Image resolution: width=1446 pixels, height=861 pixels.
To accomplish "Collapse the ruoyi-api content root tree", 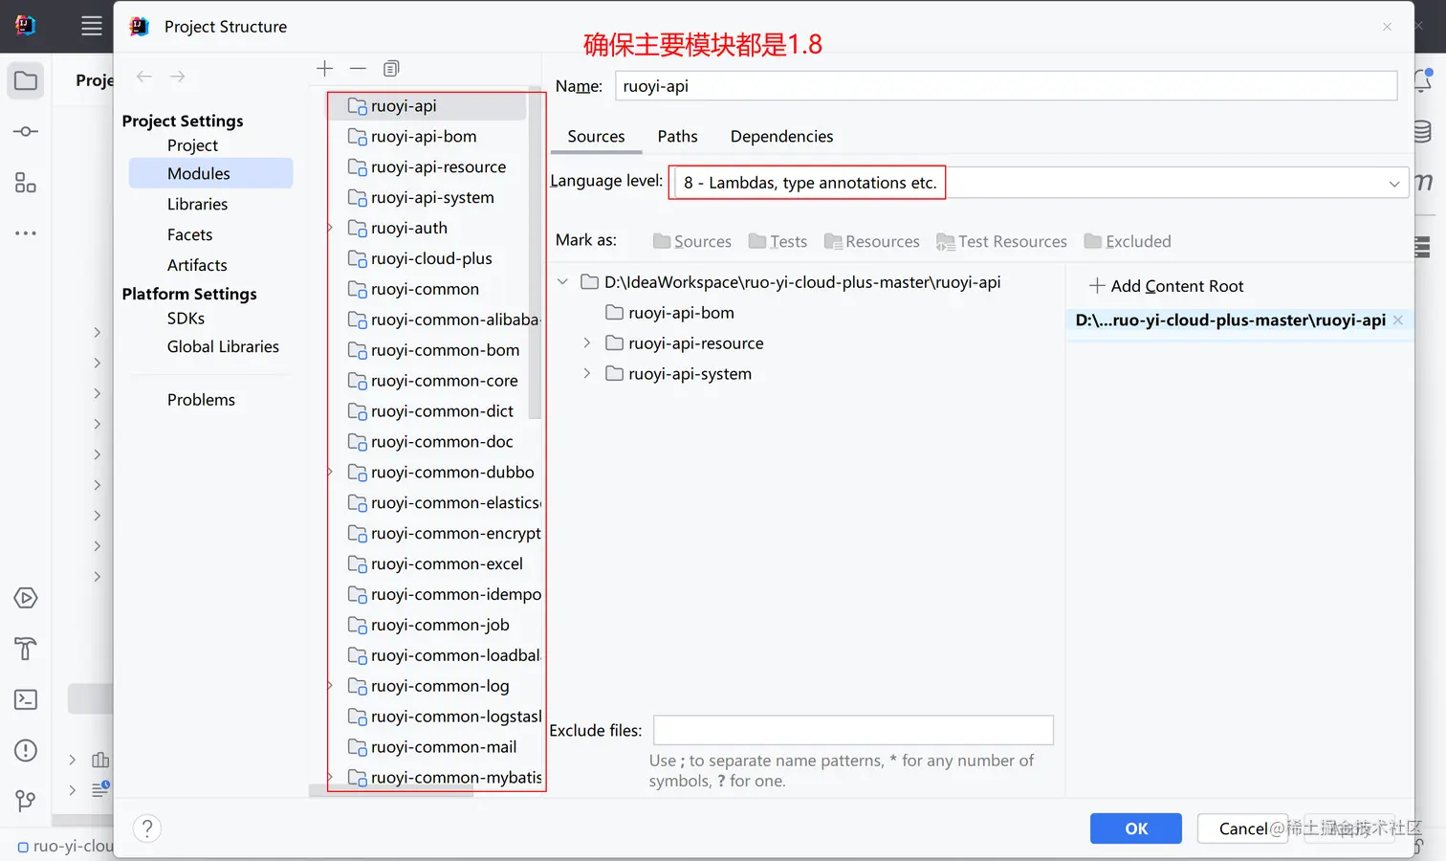I will pyautogui.click(x=563, y=282).
